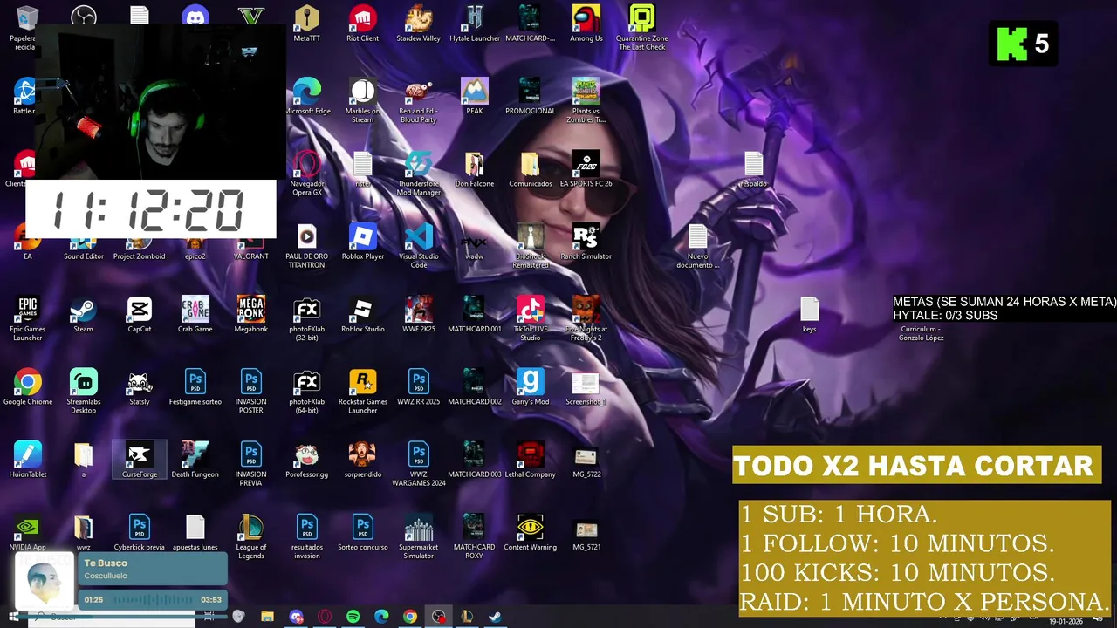Switch to OBS Studio in taskbar
Screen dimensions: 1117x628
pyautogui.click(x=438, y=617)
